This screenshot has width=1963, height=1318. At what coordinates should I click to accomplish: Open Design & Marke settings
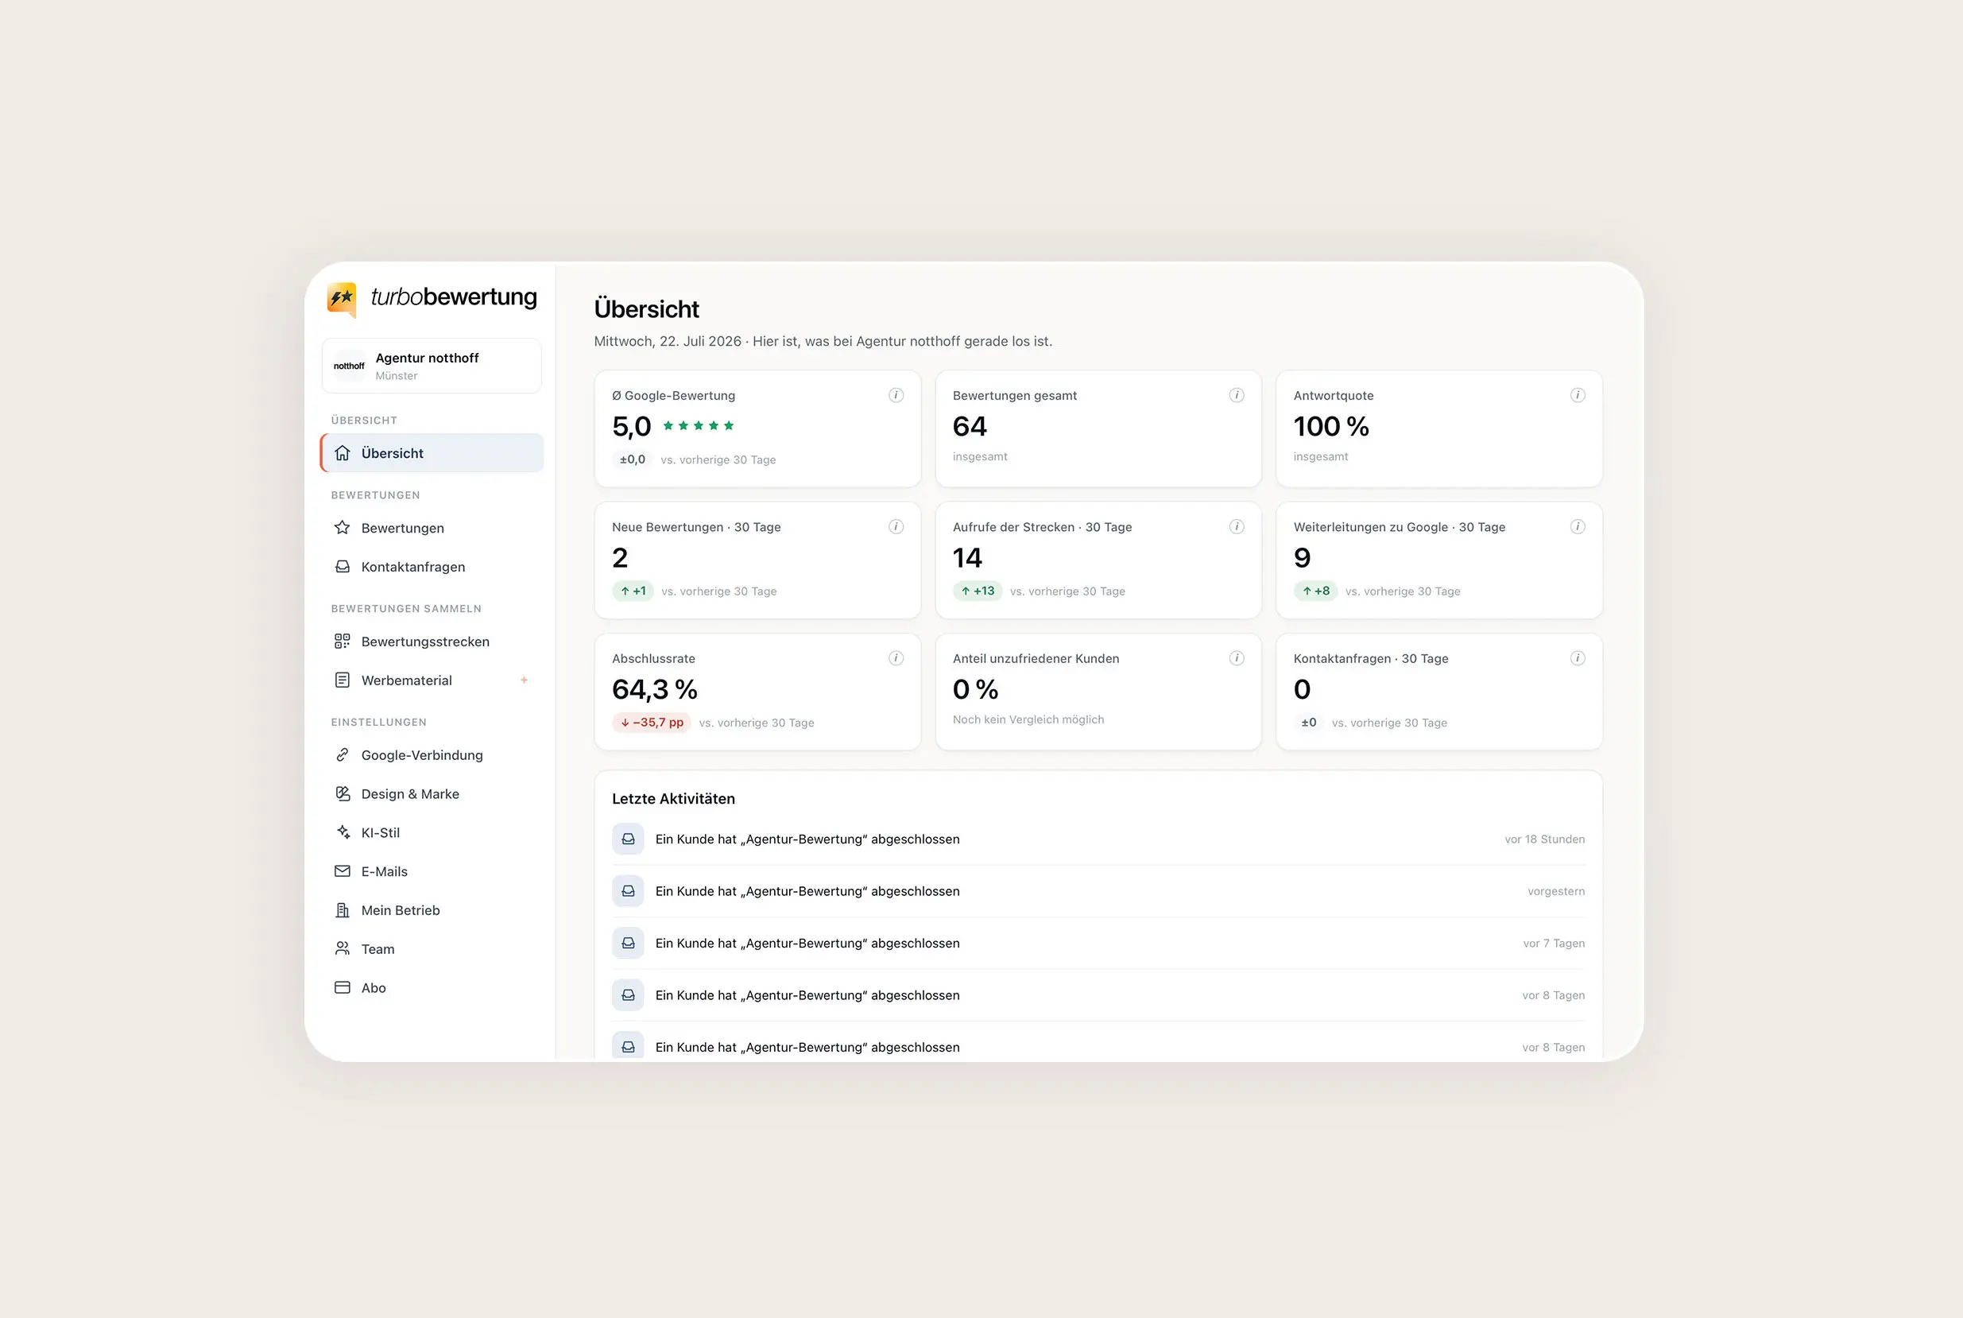point(431,793)
